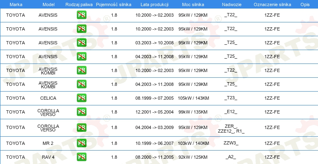Click the Oznaczenie silnika column header

tap(272, 4)
